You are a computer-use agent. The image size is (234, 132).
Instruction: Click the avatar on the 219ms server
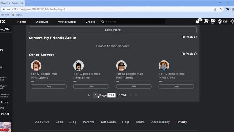(x=36, y=66)
